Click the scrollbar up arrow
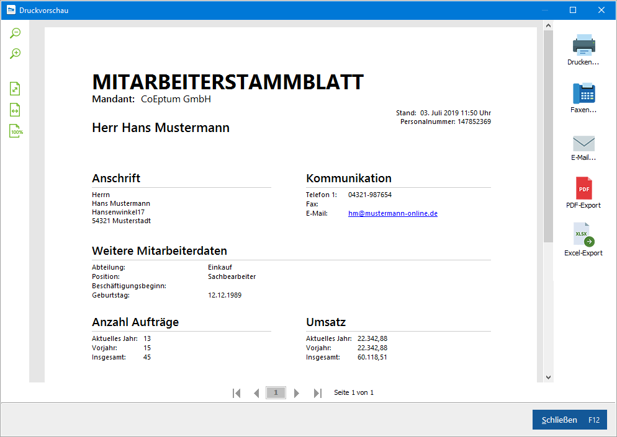The image size is (617, 437). click(x=548, y=25)
